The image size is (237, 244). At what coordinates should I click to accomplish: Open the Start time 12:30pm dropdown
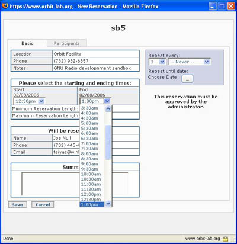(x=29, y=101)
